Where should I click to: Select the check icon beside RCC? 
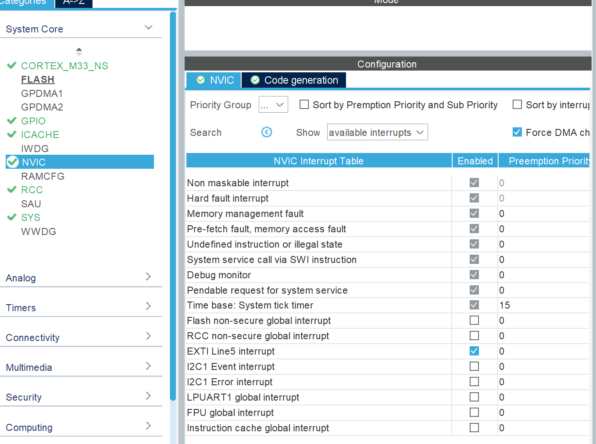click(x=11, y=189)
